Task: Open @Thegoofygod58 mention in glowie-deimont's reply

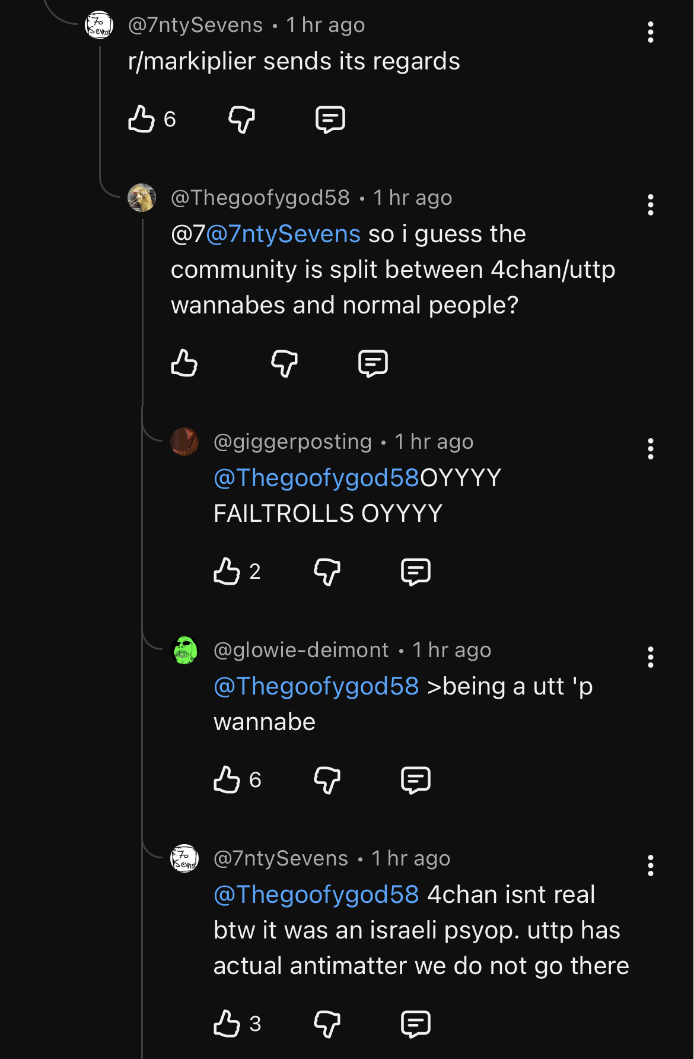Action: pos(316,687)
